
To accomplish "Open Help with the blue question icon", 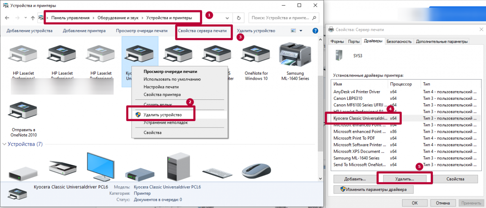I will coord(315,31).
